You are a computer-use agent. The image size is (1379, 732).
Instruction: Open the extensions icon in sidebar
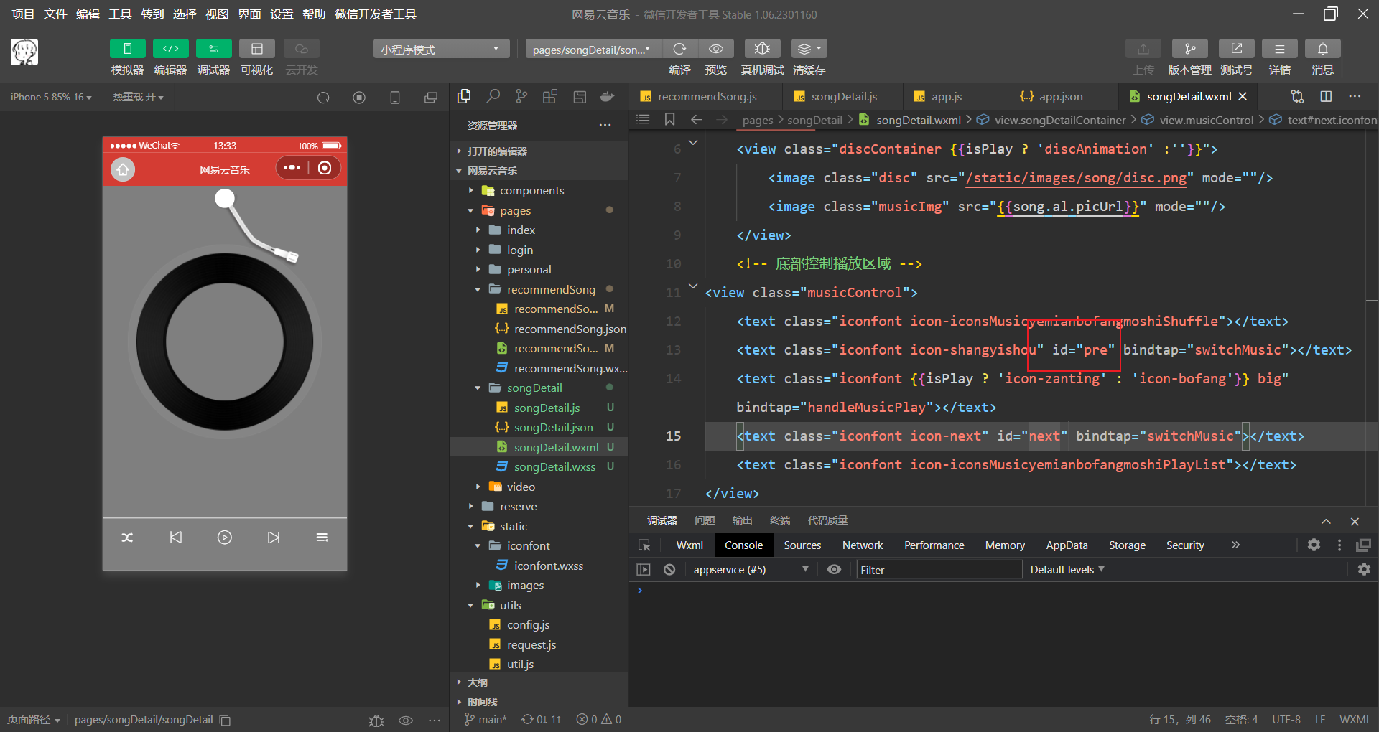tap(550, 96)
